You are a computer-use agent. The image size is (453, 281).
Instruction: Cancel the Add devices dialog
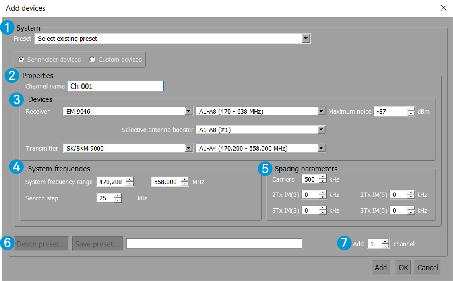(428, 267)
